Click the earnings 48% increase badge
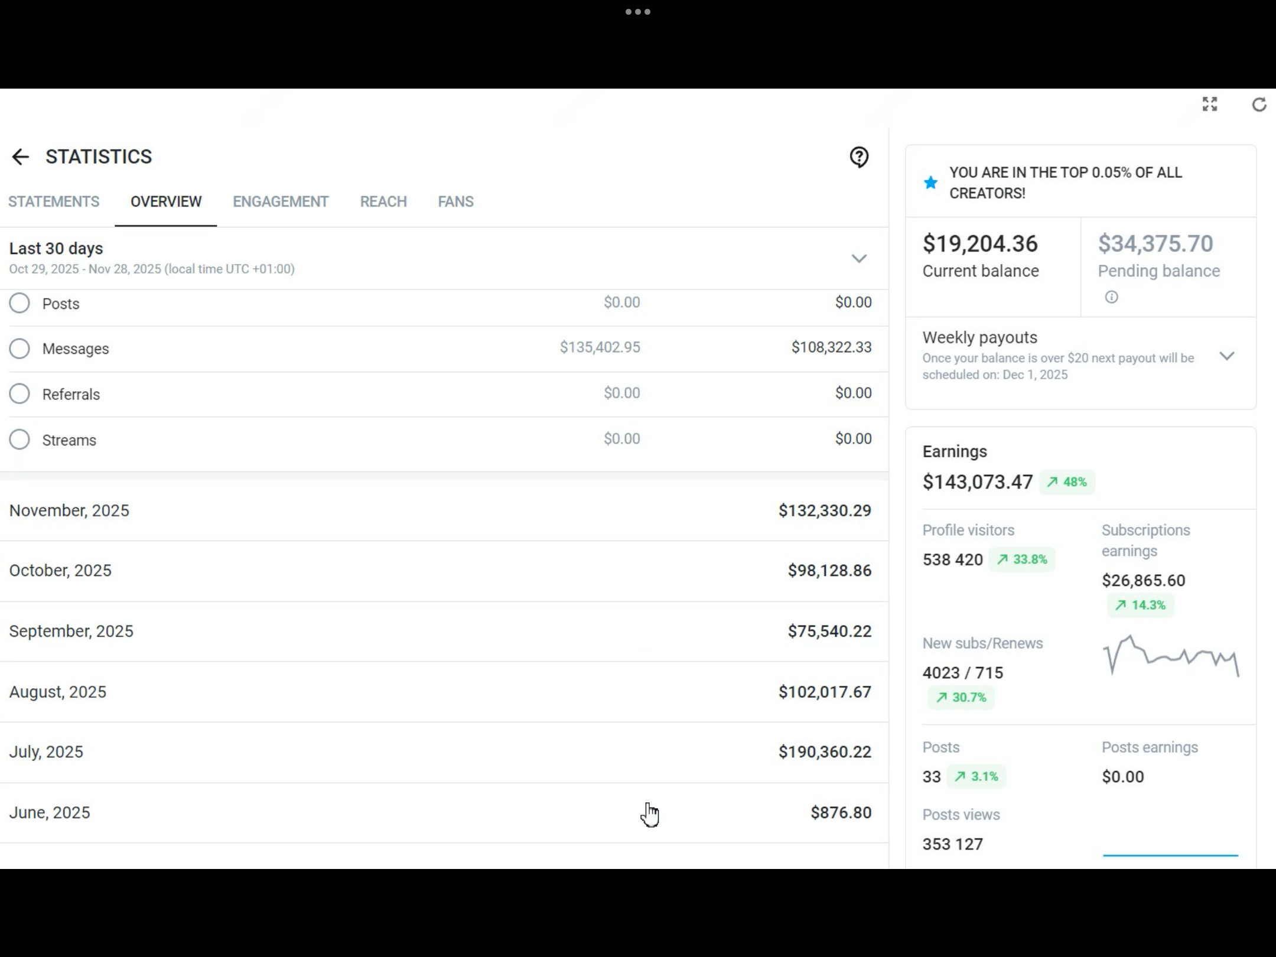 pyautogui.click(x=1067, y=482)
